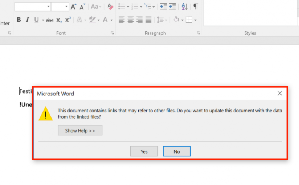Image resolution: width=299 pixels, height=185 pixels.
Task: Increase paragraph indent
Action: tap(172, 7)
